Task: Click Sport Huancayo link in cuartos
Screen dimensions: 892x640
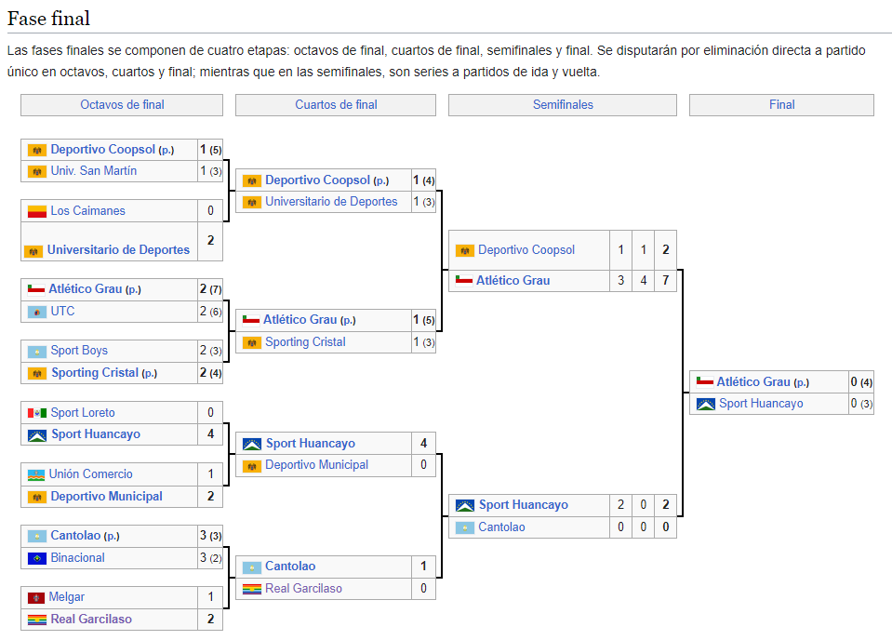Action: 311,443
